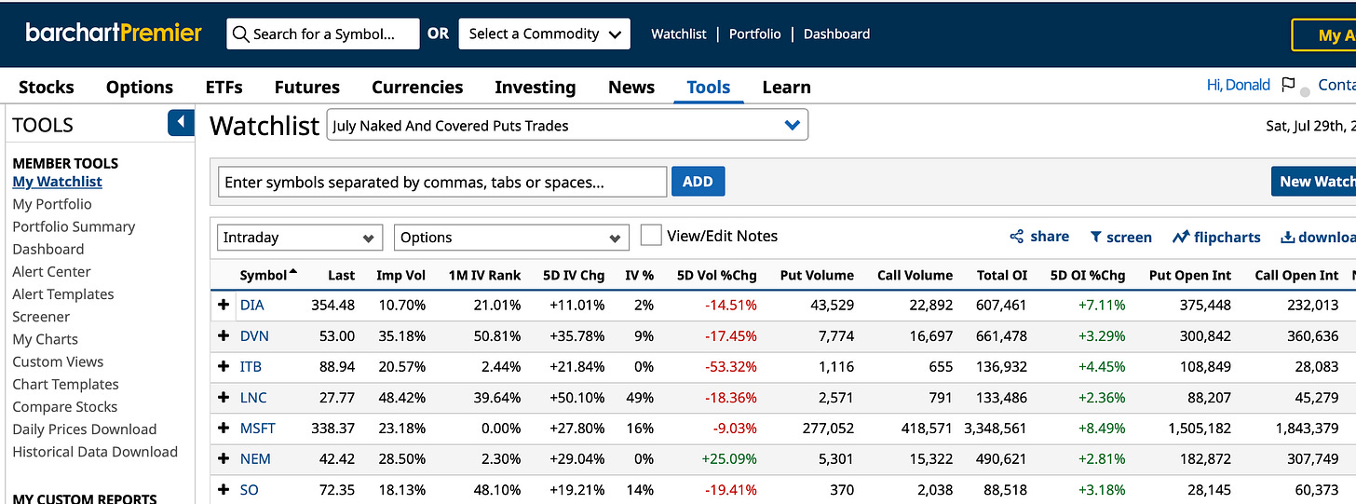
Task: Select the Tools tab
Action: pyautogui.click(x=709, y=87)
